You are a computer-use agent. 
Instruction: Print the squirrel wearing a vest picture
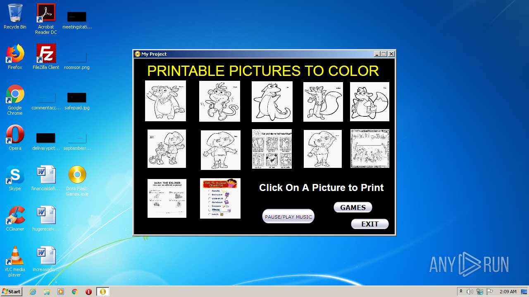[x=369, y=102]
